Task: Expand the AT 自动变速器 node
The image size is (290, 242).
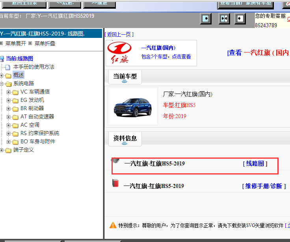Action: tap(8, 117)
